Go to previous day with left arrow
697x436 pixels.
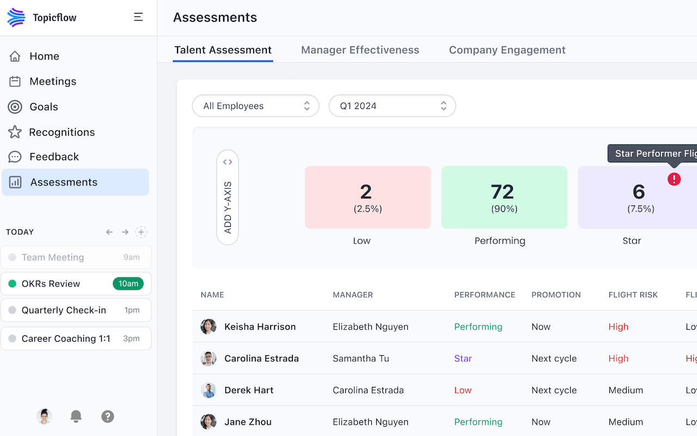click(109, 232)
